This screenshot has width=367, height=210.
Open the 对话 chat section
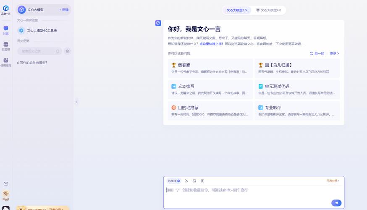(6, 30)
